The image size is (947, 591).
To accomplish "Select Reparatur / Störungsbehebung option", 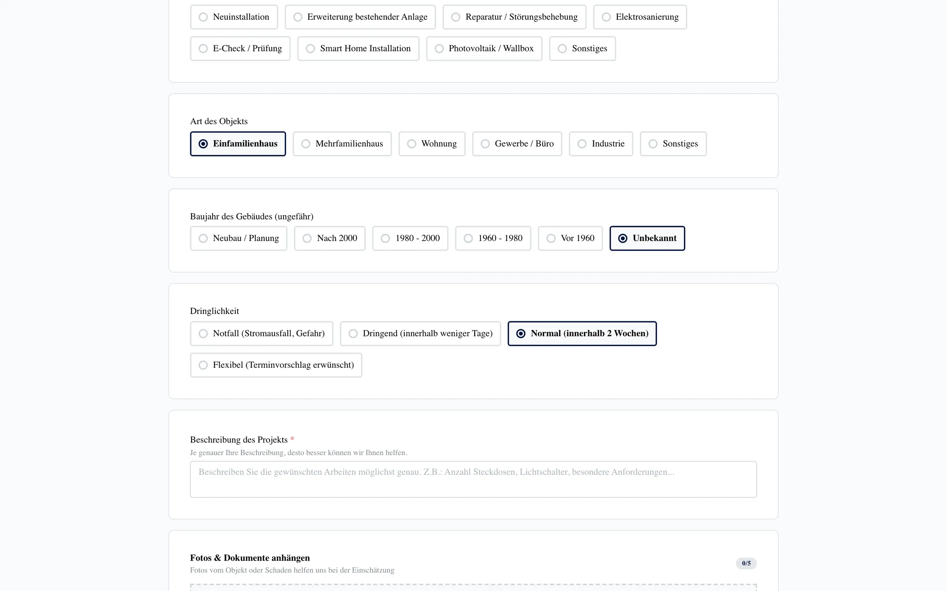I will [x=514, y=17].
